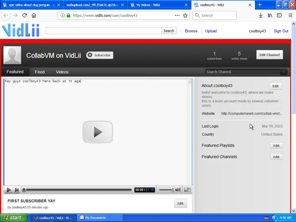The width and height of the screenshot is (296, 222).
Task: Click the keyboard icon in system tray
Action: [266, 218]
